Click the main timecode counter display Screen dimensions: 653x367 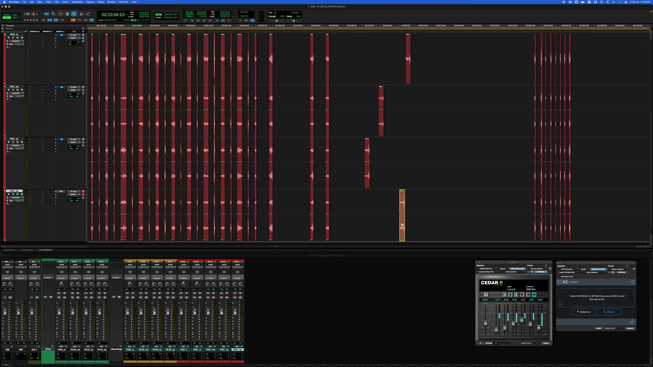click(x=113, y=14)
